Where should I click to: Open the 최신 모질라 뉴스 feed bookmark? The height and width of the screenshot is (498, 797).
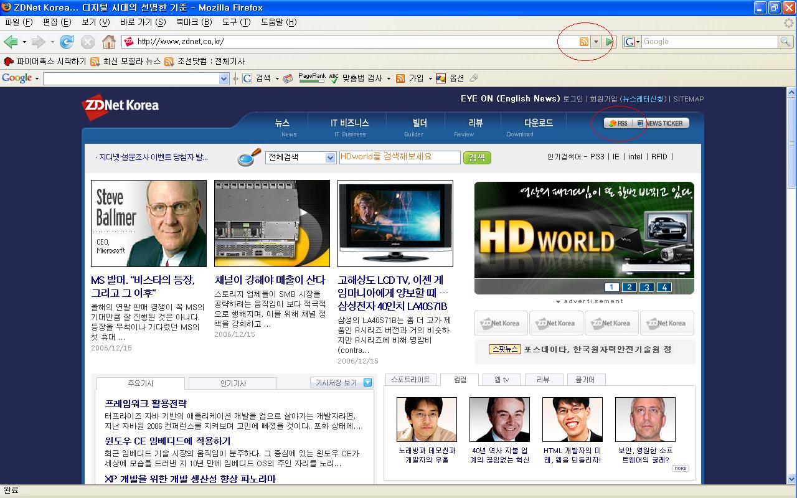tap(125, 62)
